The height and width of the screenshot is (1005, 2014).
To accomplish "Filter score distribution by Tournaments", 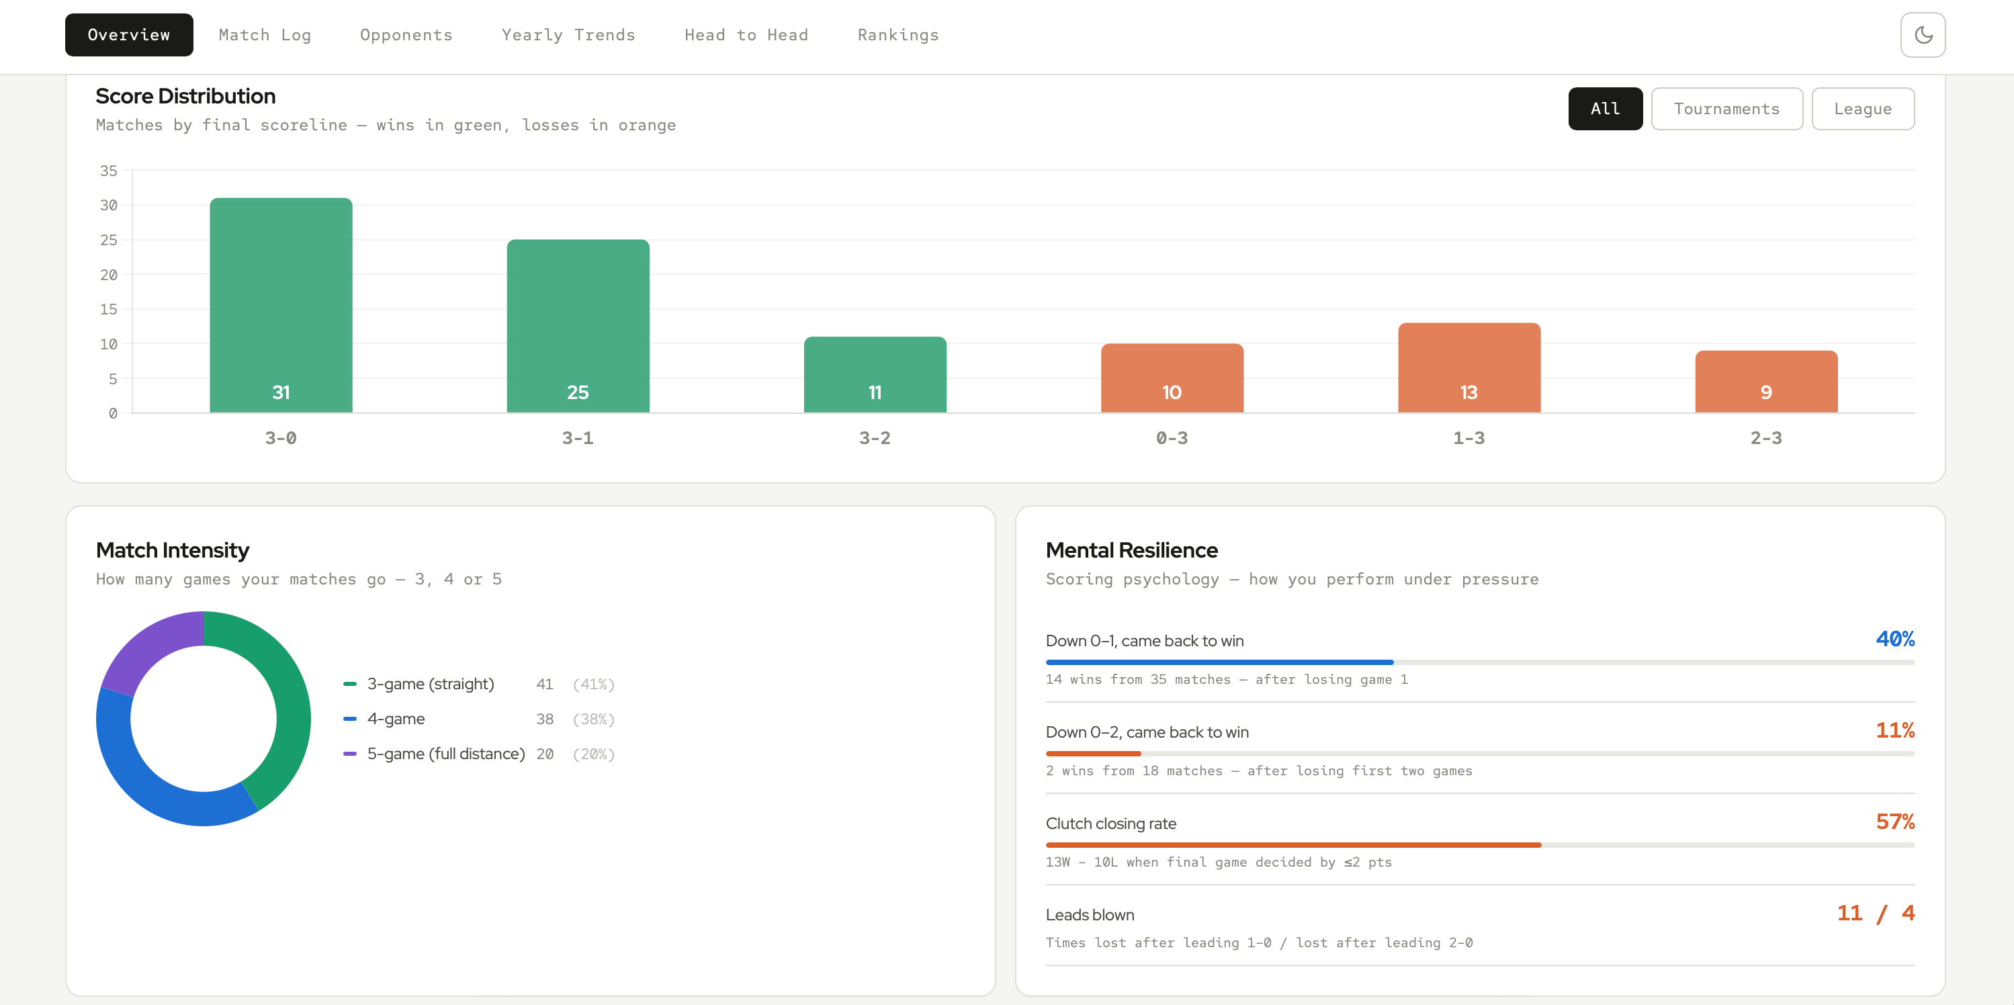I will coord(1726,109).
